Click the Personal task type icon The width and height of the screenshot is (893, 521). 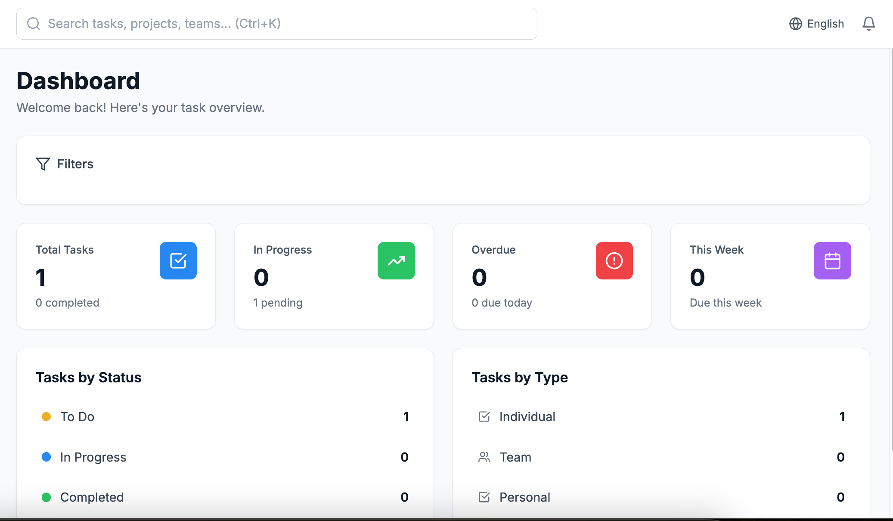(484, 497)
